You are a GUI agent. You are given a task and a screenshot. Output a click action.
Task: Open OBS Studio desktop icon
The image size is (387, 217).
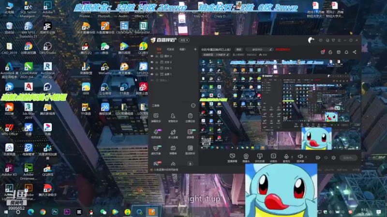tap(47, 48)
